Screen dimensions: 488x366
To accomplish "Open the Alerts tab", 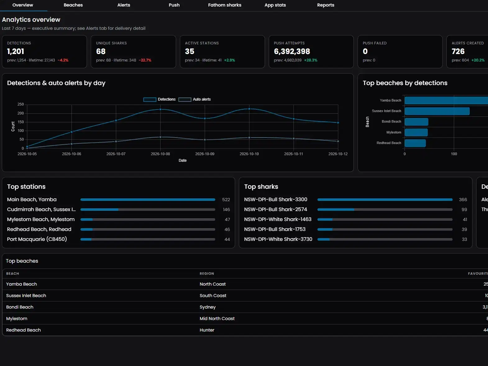I will tap(124, 5).
